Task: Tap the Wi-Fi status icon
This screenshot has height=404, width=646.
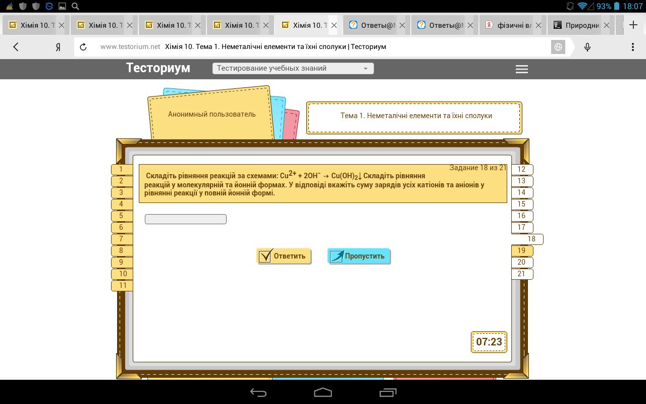Action: (x=583, y=7)
